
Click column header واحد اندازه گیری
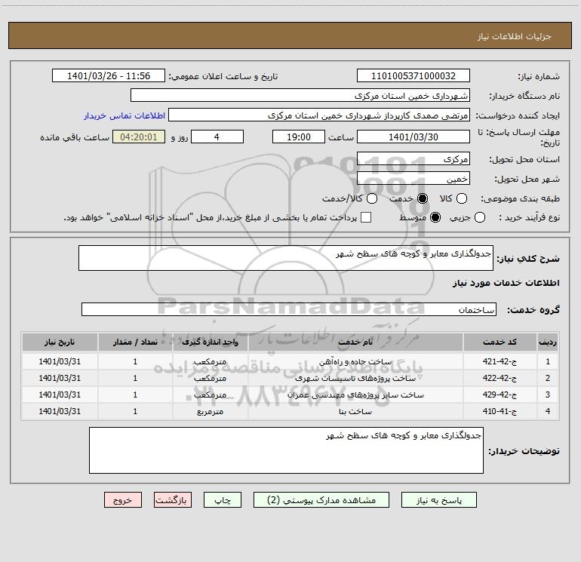click(210, 342)
